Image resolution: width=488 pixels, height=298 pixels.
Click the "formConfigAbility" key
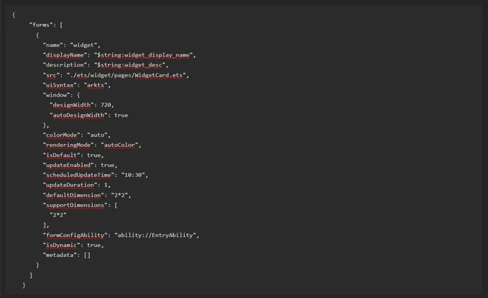tap(75, 235)
